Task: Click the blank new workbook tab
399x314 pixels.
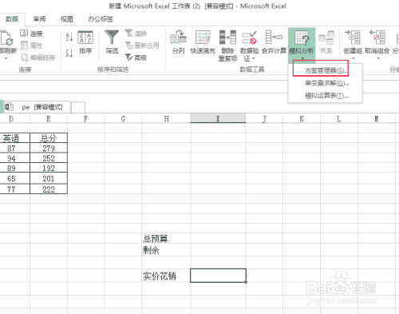Action: click(78, 107)
